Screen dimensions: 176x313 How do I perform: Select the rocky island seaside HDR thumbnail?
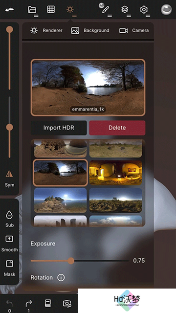point(60,200)
